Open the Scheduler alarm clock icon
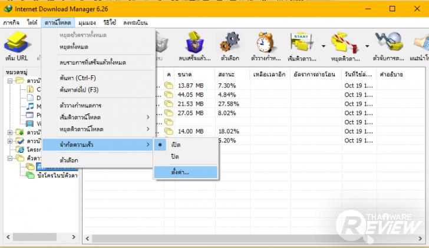 265,42
